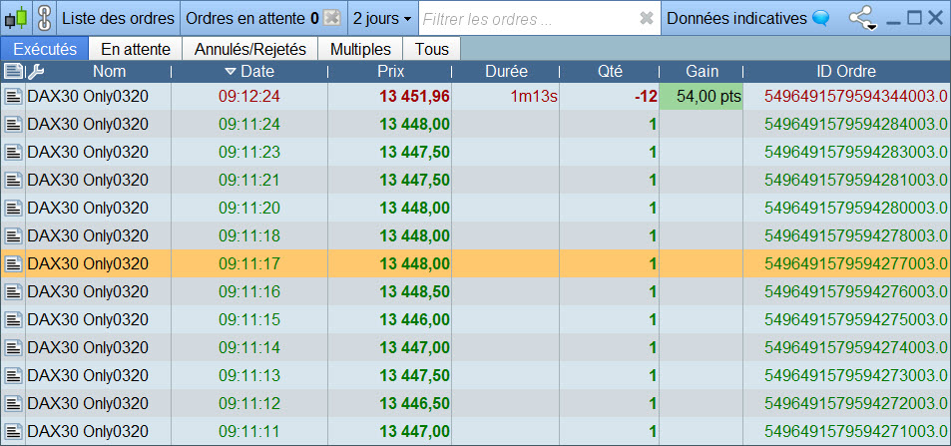Open order details icon for 09:12:24 row

click(13, 97)
